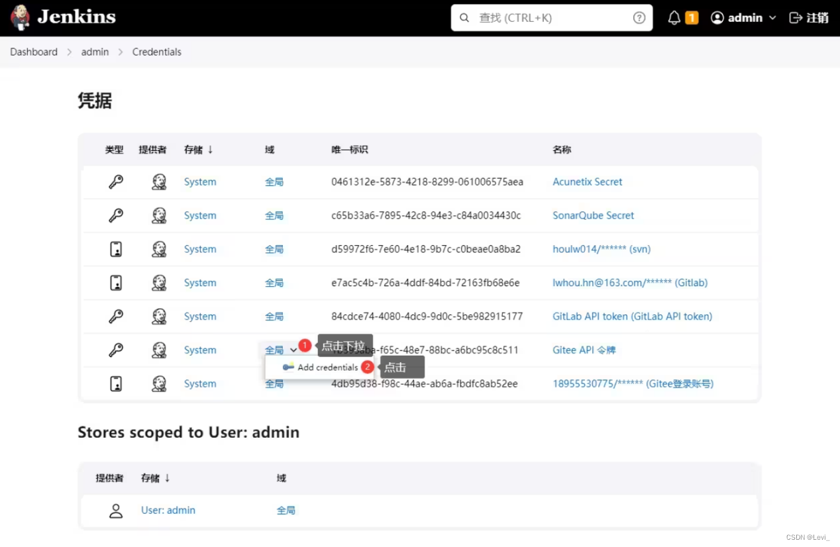Expand the admin account dropdown chevron
The height and width of the screenshot is (547, 840).
pyautogui.click(x=772, y=18)
